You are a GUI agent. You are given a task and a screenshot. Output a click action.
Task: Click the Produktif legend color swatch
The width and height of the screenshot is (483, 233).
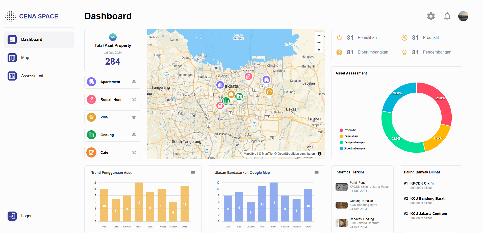(341, 130)
